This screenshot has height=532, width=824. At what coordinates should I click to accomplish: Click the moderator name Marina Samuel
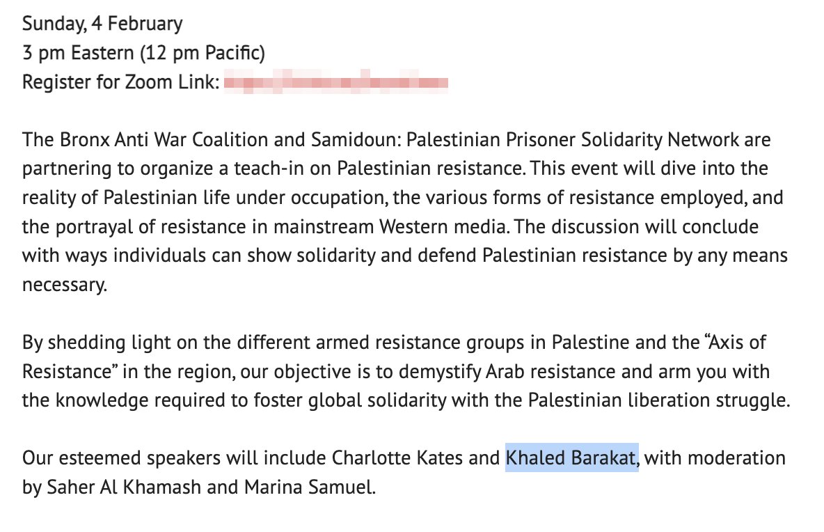point(309,487)
